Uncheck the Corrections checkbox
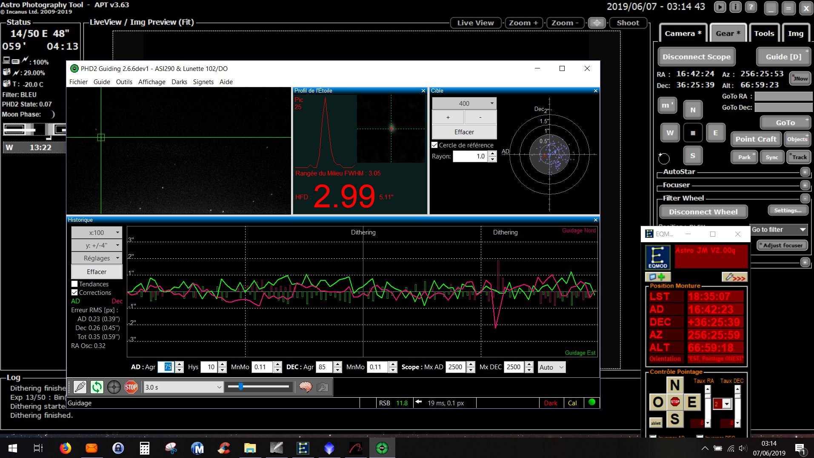 pyautogui.click(x=75, y=293)
